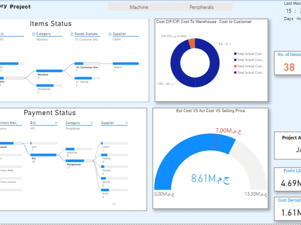Image resolution: width=301 pixels, height=225 pixels.
Task: Click the 13.30M gauge maximum label
Action: click(256, 194)
